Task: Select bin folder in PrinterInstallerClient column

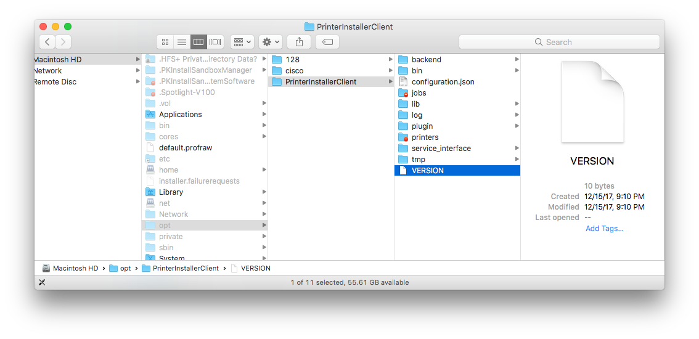Action: pyautogui.click(x=457, y=70)
